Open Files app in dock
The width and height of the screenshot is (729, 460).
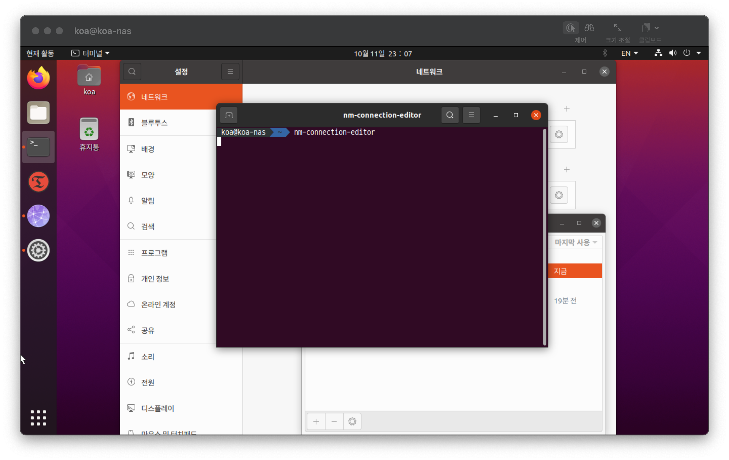click(x=39, y=113)
